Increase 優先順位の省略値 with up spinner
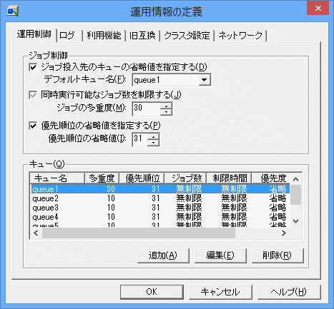The height and width of the screenshot is (309, 334). [x=153, y=136]
